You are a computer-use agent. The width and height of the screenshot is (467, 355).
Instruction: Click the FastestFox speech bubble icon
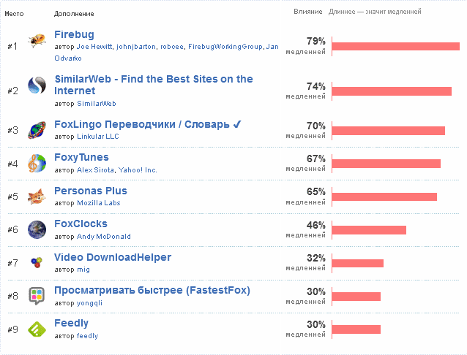(x=37, y=296)
